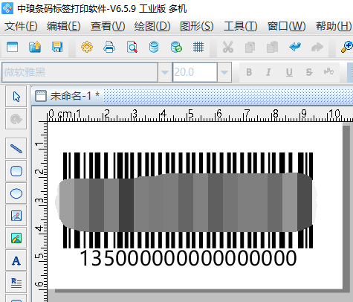Screen dimensions: 353x302
Task: Click the font size field showing 20.0
Action: tap(195, 72)
